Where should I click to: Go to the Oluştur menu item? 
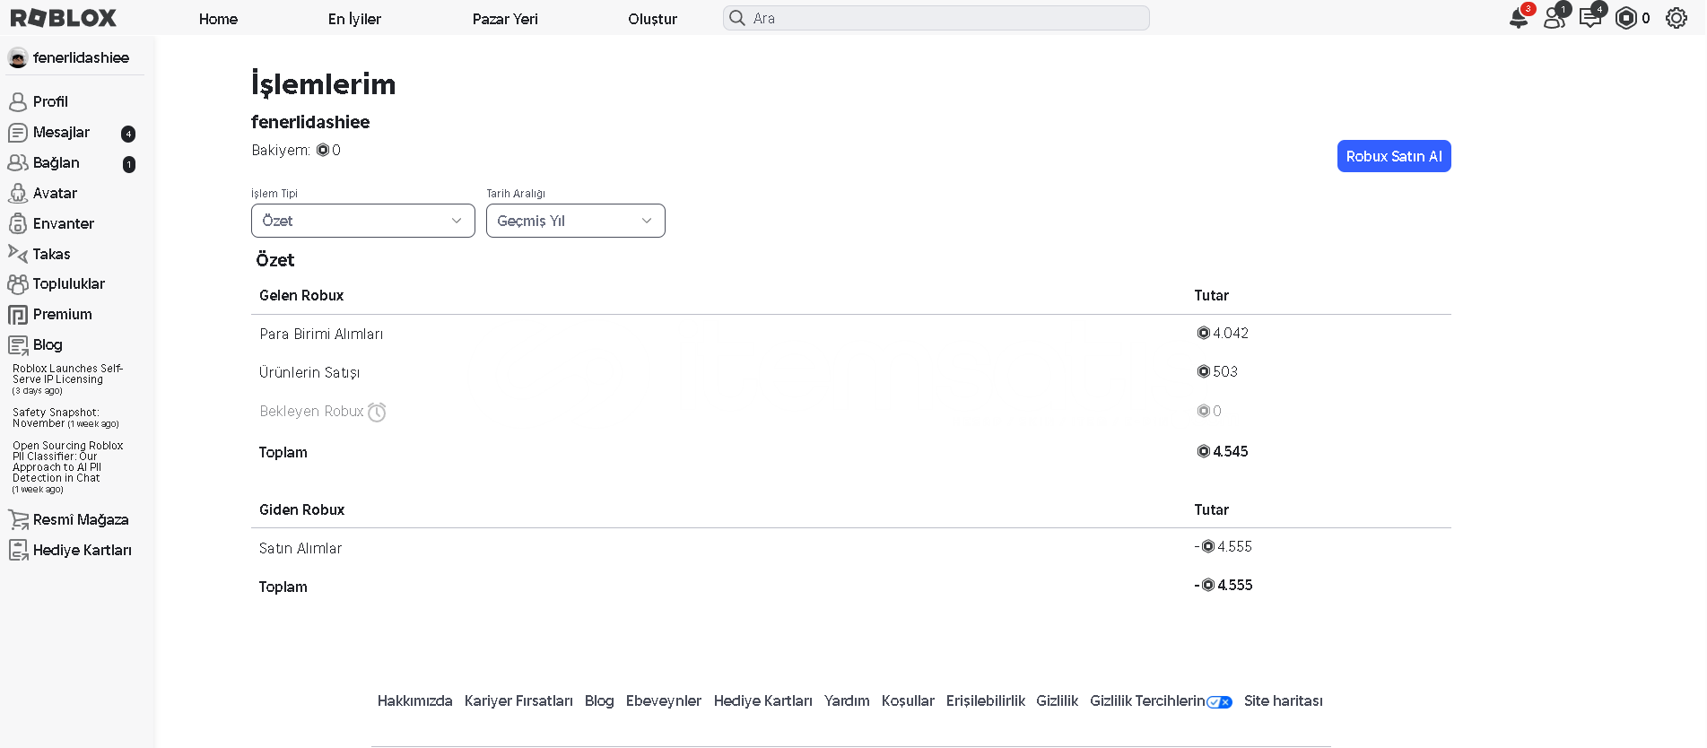(x=652, y=19)
